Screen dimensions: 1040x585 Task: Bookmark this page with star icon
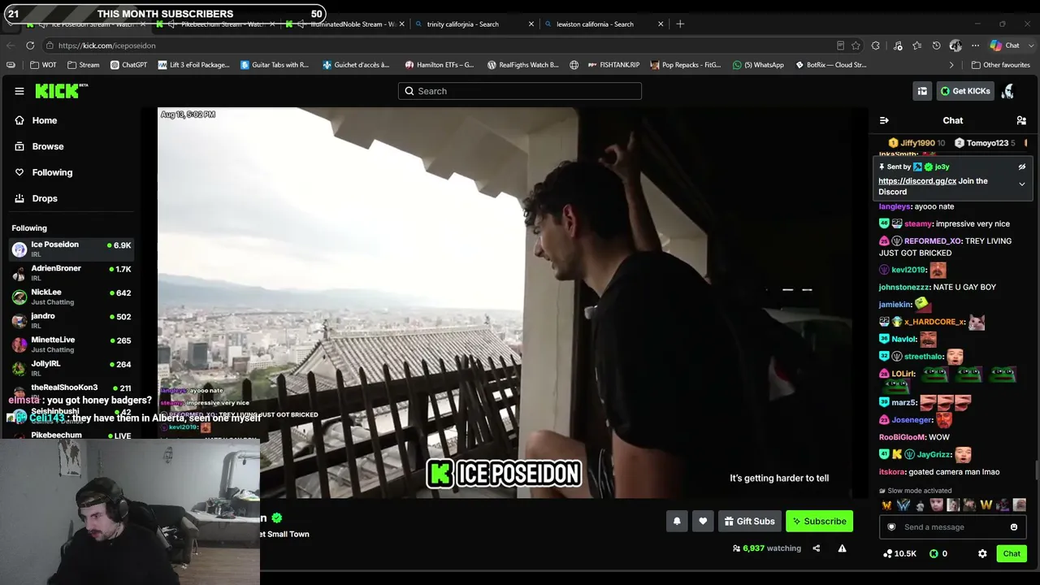coord(856,45)
